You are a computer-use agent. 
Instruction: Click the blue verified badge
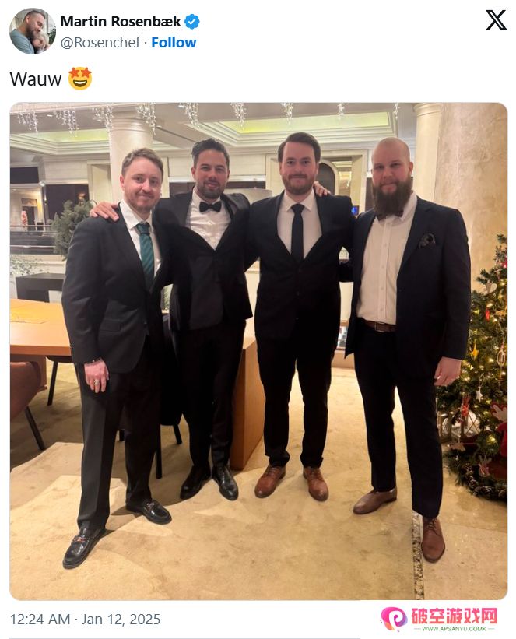pyautogui.click(x=192, y=22)
